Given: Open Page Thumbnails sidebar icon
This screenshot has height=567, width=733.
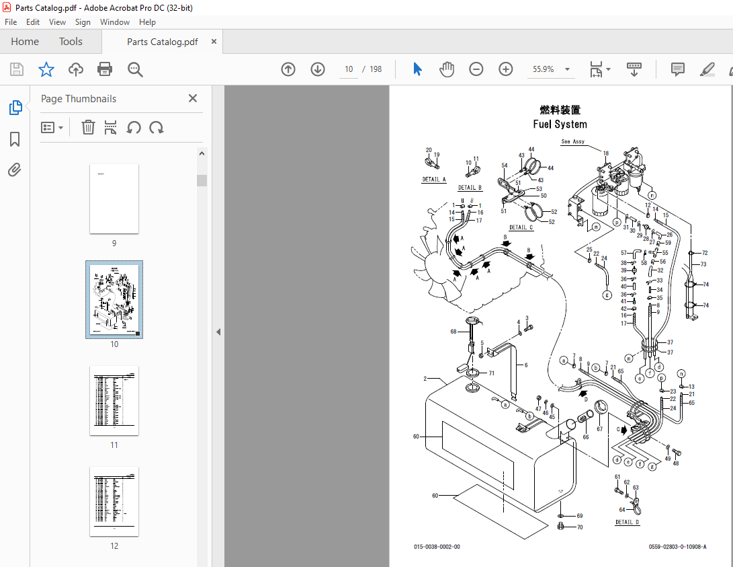Looking at the screenshot, I should 15,108.
